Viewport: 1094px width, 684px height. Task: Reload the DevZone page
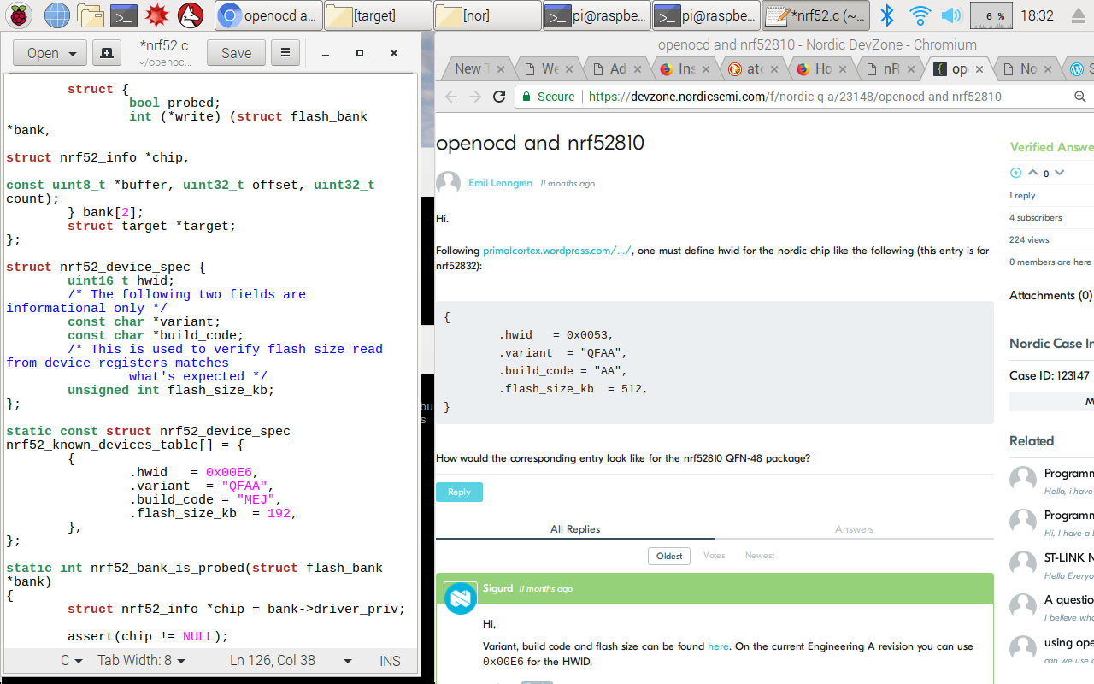tap(499, 97)
